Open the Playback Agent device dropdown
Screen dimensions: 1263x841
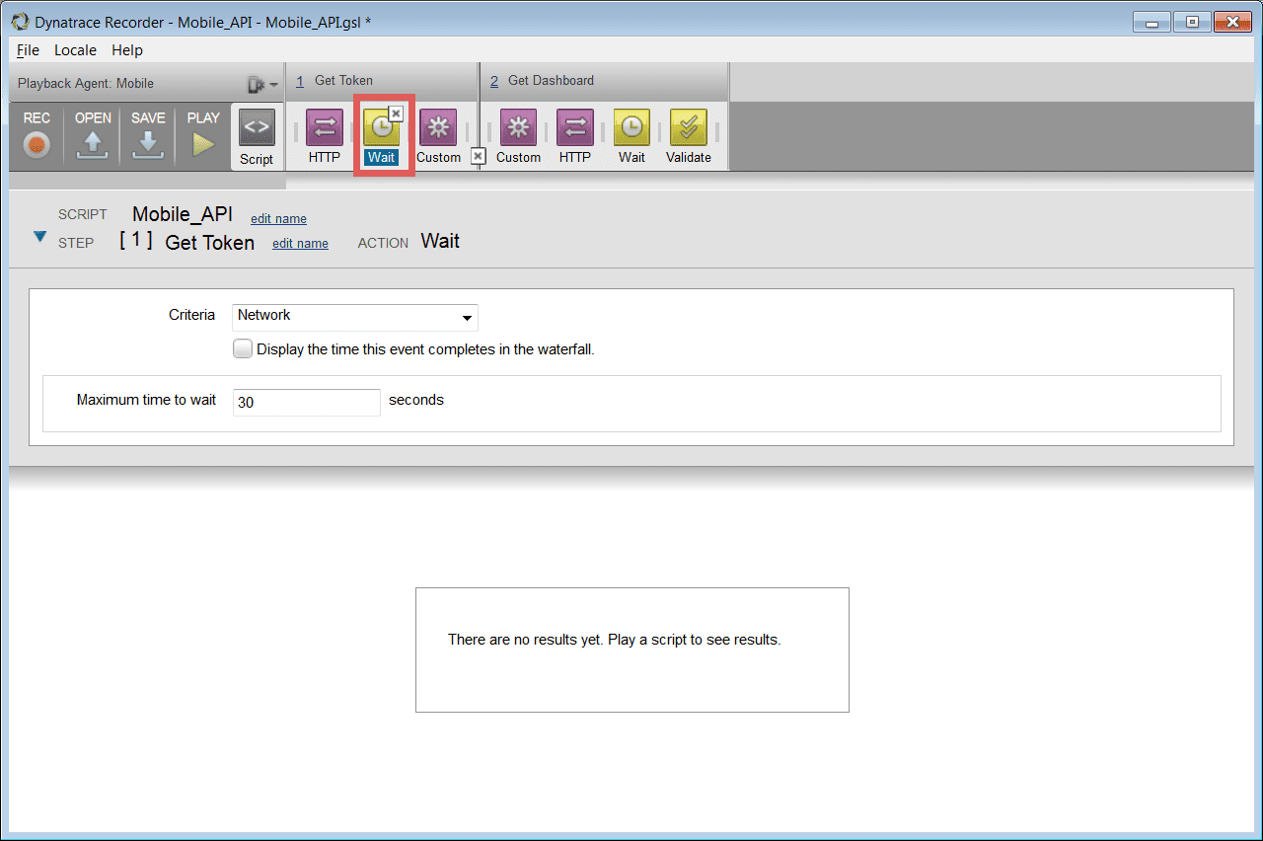click(261, 84)
